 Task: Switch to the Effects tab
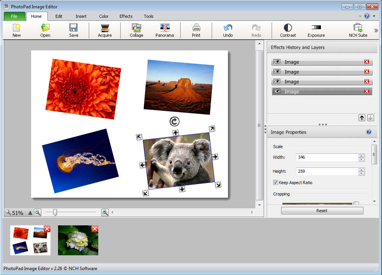click(x=126, y=16)
